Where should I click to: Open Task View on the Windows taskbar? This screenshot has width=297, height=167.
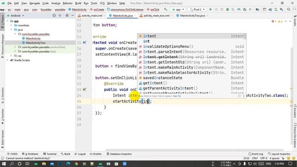27,164
